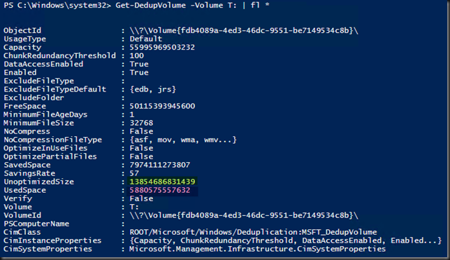Click the NoCompressionFileType value list
Screen dimensions: 450x260
coord(183,140)
